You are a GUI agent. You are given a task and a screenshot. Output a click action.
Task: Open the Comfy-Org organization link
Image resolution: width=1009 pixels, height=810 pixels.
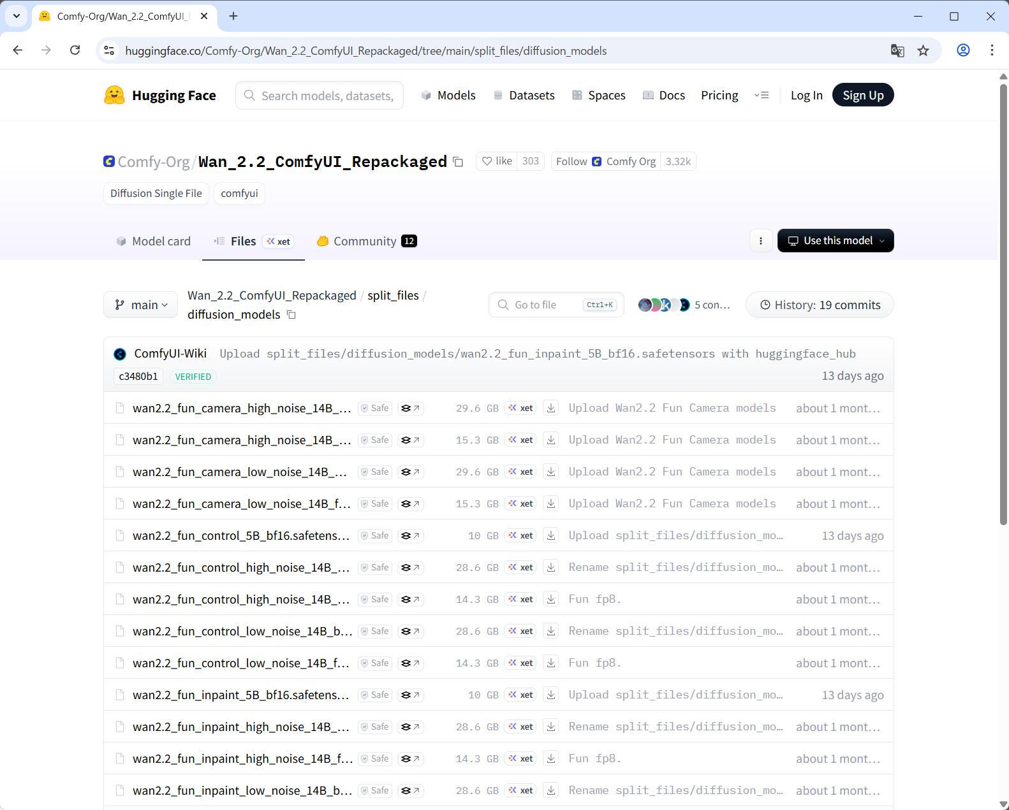(154, 162)
